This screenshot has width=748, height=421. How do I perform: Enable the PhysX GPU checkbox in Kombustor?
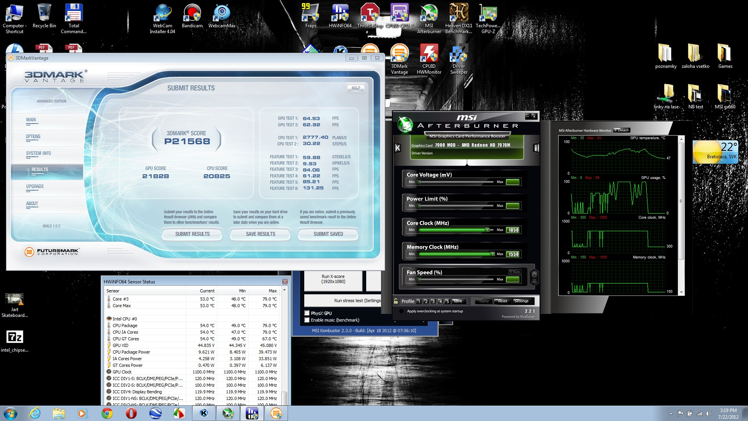point(307,313)
